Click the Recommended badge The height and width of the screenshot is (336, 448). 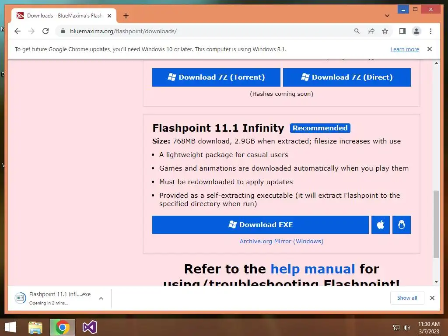pos(320,128)
